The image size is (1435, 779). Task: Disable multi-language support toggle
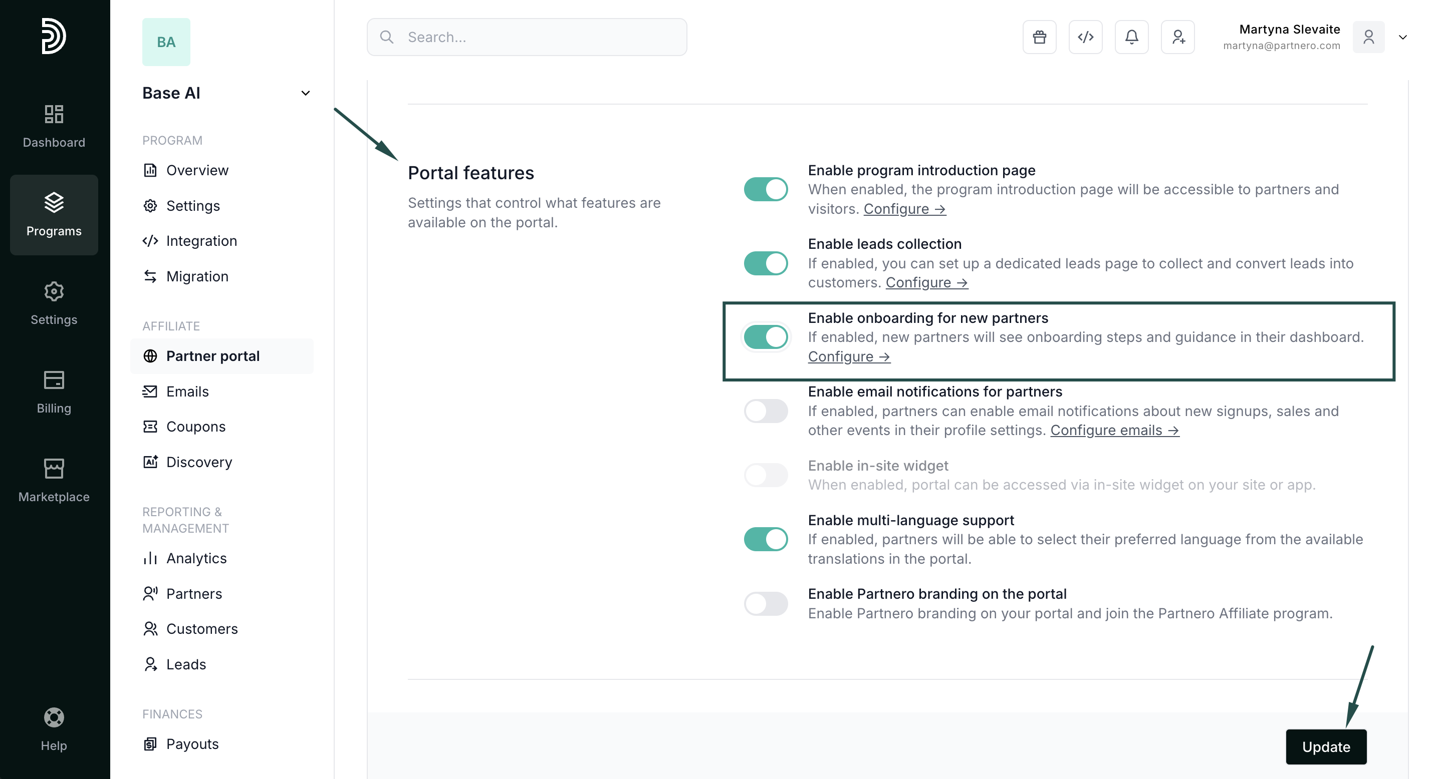(766, 539)
